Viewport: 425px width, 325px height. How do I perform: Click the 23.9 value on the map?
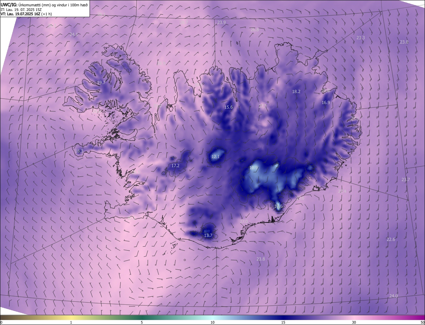221,23
